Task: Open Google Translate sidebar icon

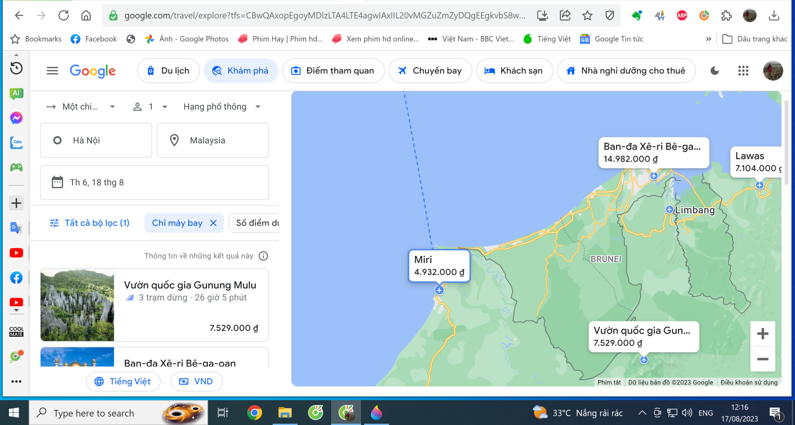Action: click(x=16, y=228)
